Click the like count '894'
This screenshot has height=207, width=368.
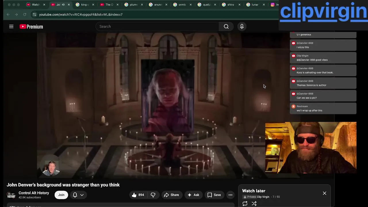[x=141, y=195]
